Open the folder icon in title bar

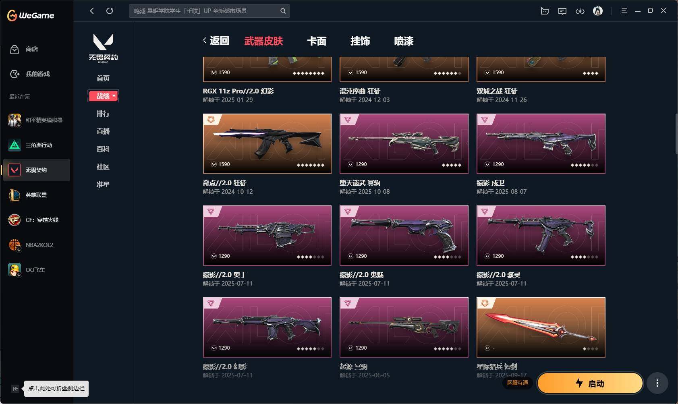pos(545,11)
